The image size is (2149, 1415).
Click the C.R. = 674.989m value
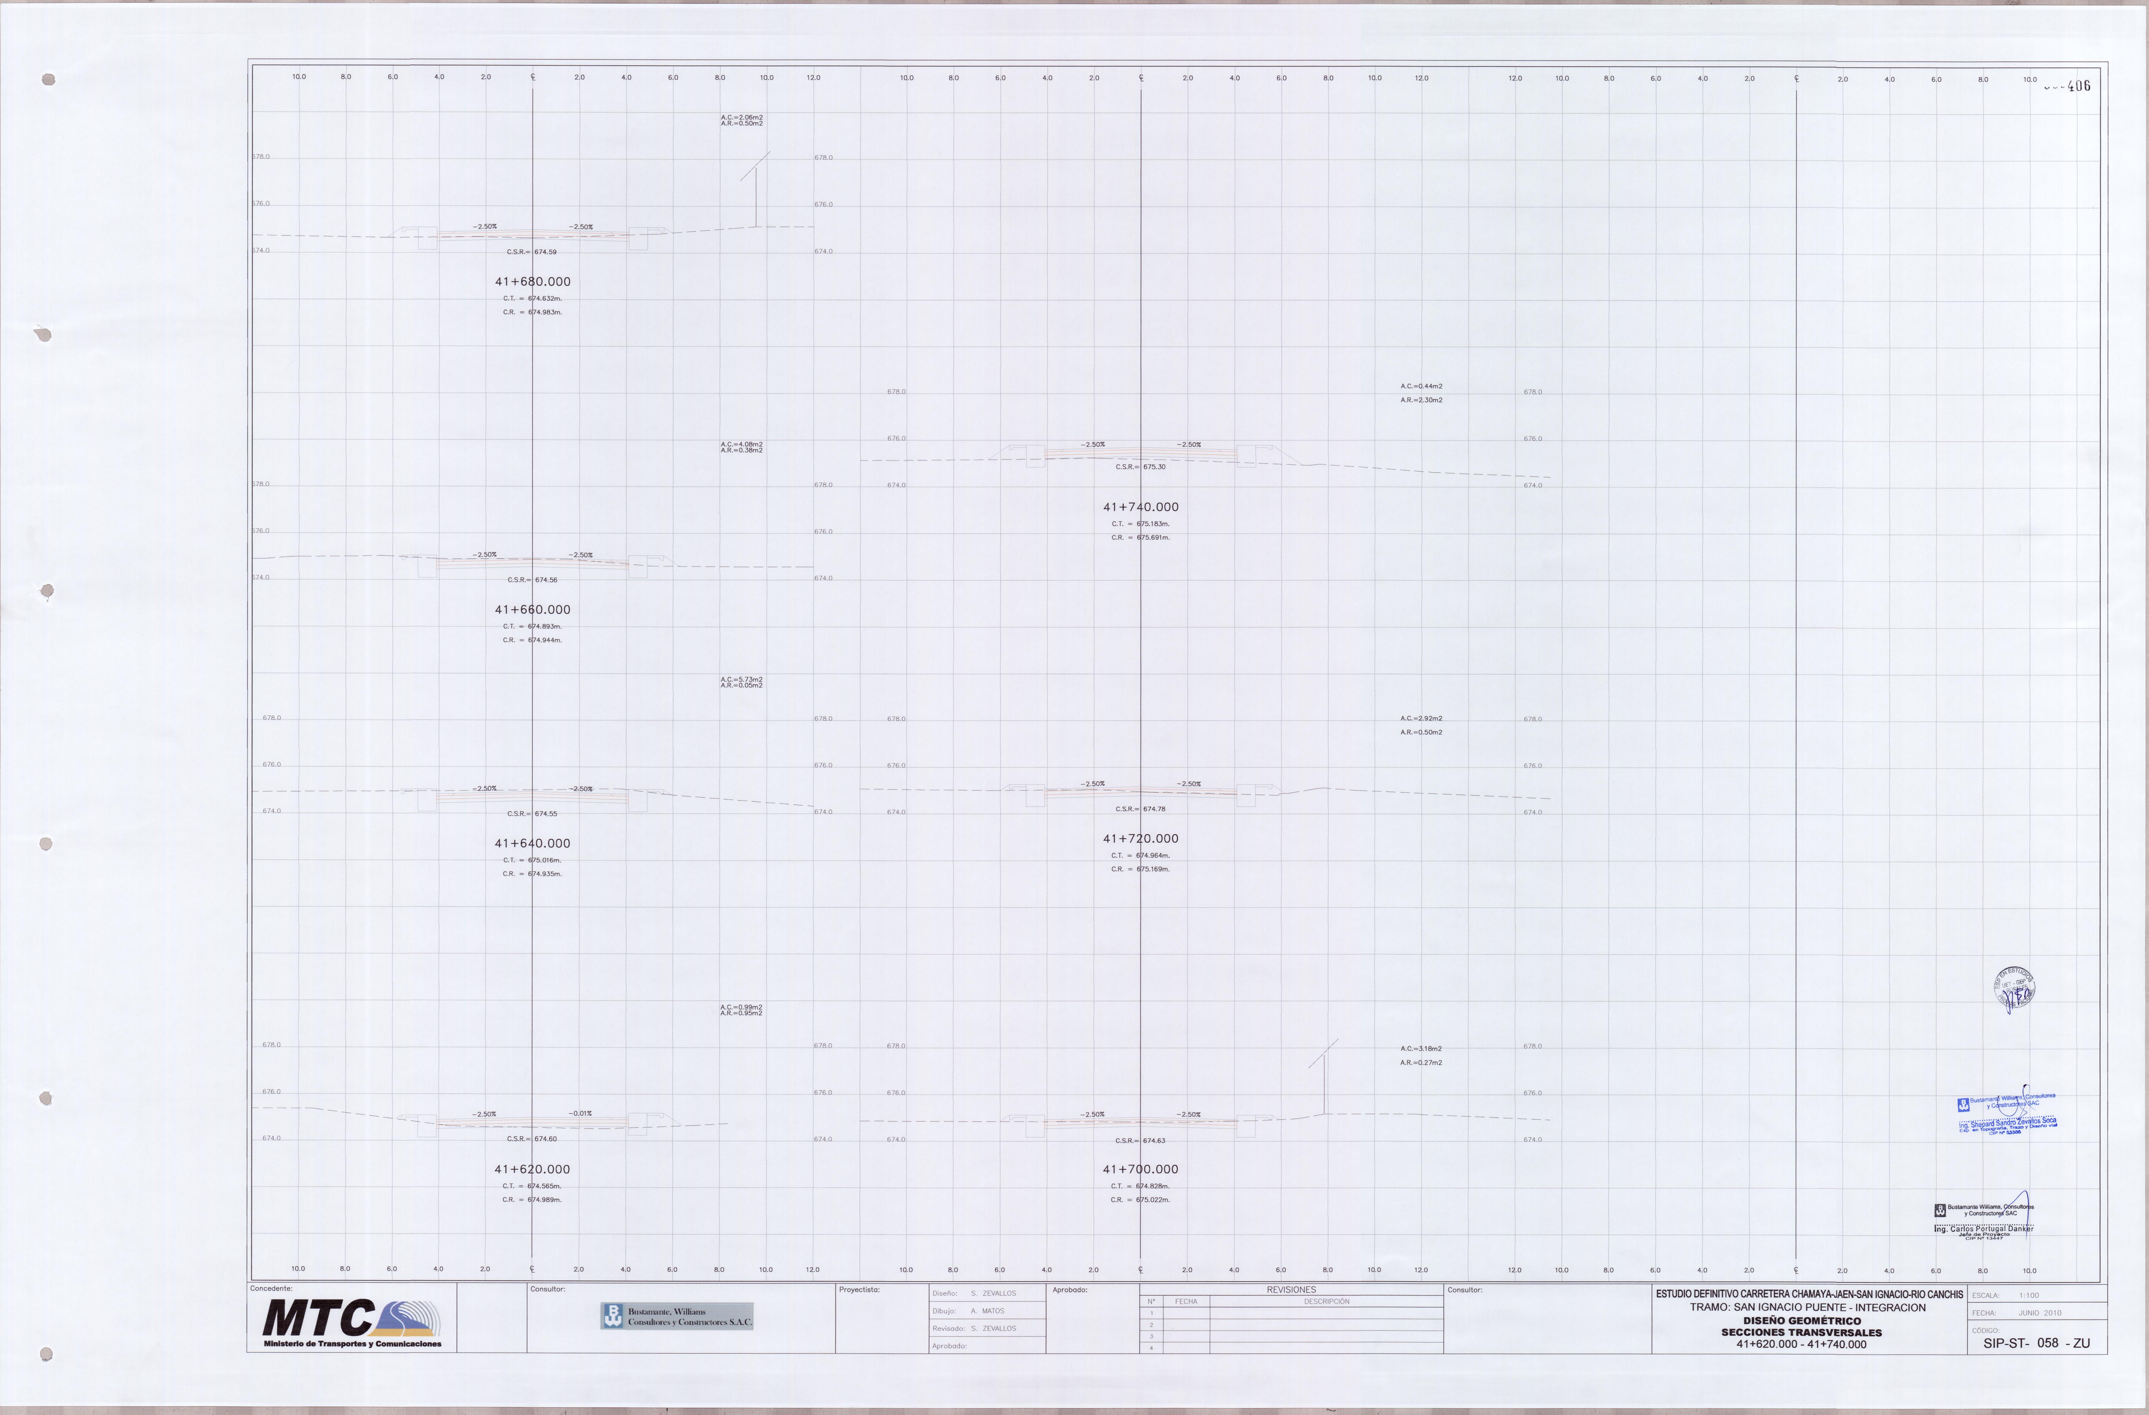(532, 1200)
